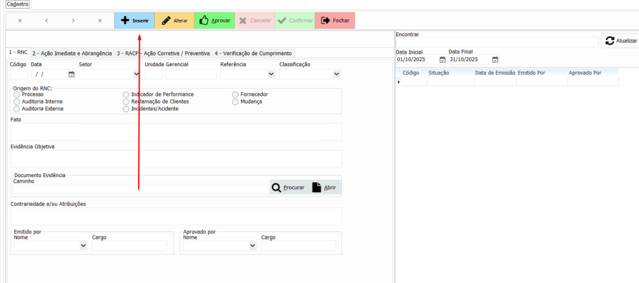Expand the Setor dropdown
The width and height of the screenshot is (639, 283).
[136, 74]
